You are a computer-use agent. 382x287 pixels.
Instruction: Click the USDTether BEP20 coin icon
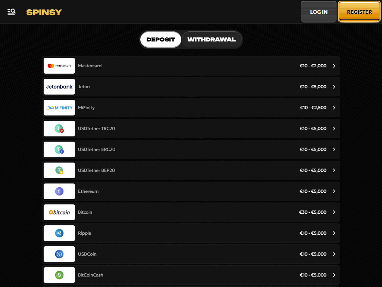[59, 170]
